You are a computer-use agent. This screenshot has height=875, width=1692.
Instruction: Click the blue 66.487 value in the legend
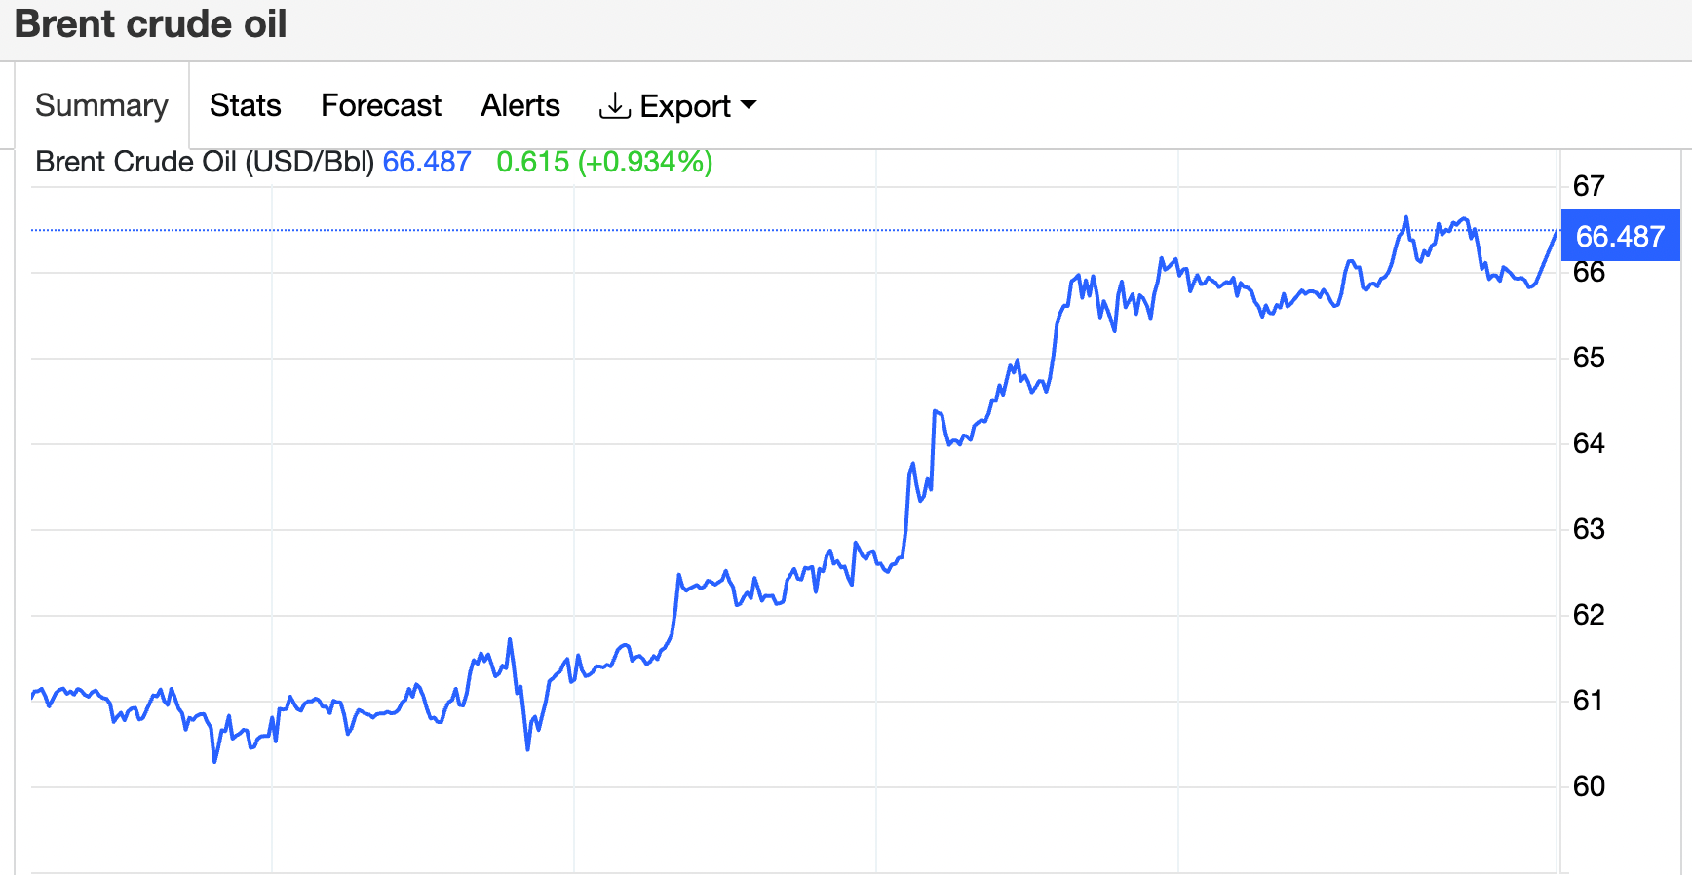point(427,162)
